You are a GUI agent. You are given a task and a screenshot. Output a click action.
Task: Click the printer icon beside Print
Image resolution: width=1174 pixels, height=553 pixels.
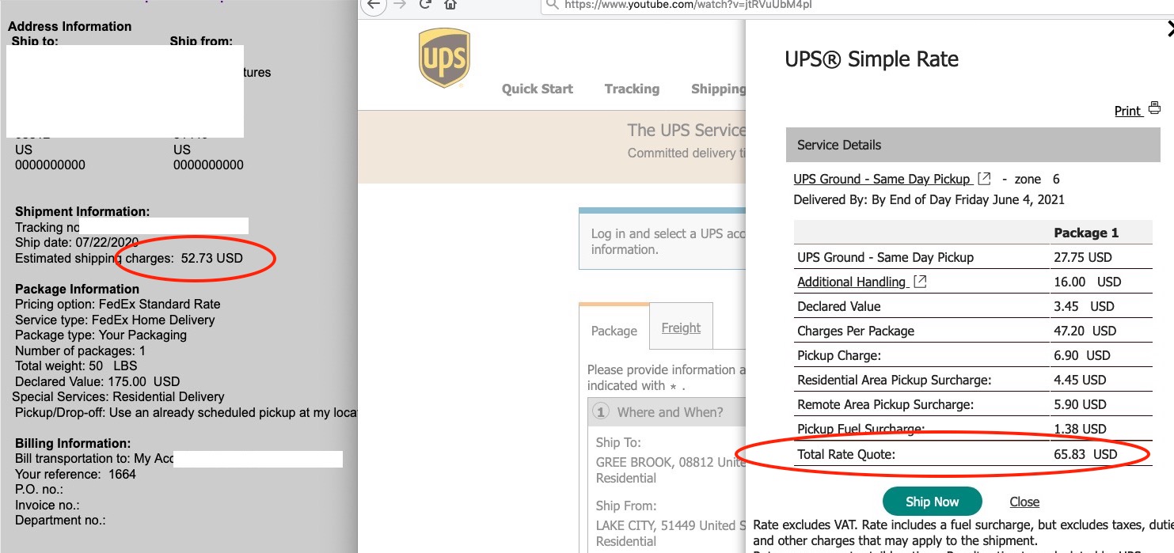(1154, 108)
